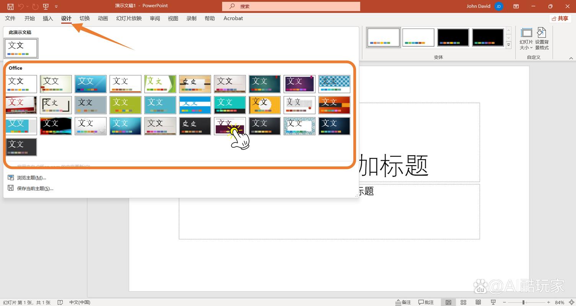Apply the blue diamond-patterned theme
Screen dimensions: 576x306
334,84
